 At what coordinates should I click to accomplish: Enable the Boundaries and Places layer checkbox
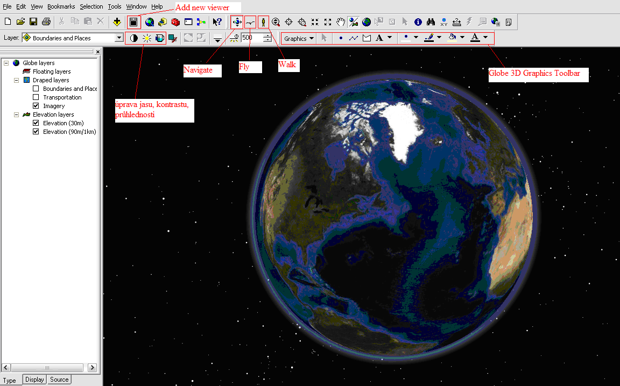pos(36,89)
